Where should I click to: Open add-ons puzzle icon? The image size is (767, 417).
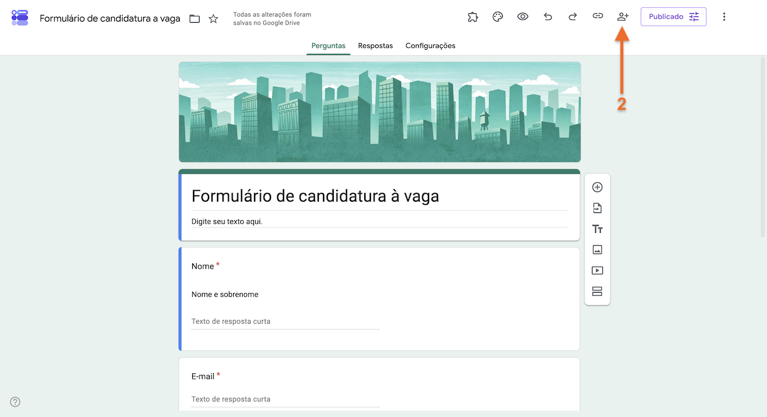[x=473, y=17]
